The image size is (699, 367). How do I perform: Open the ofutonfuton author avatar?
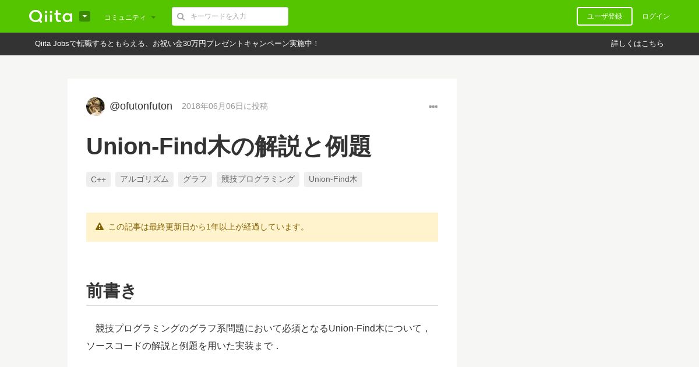tap(96, 107)
